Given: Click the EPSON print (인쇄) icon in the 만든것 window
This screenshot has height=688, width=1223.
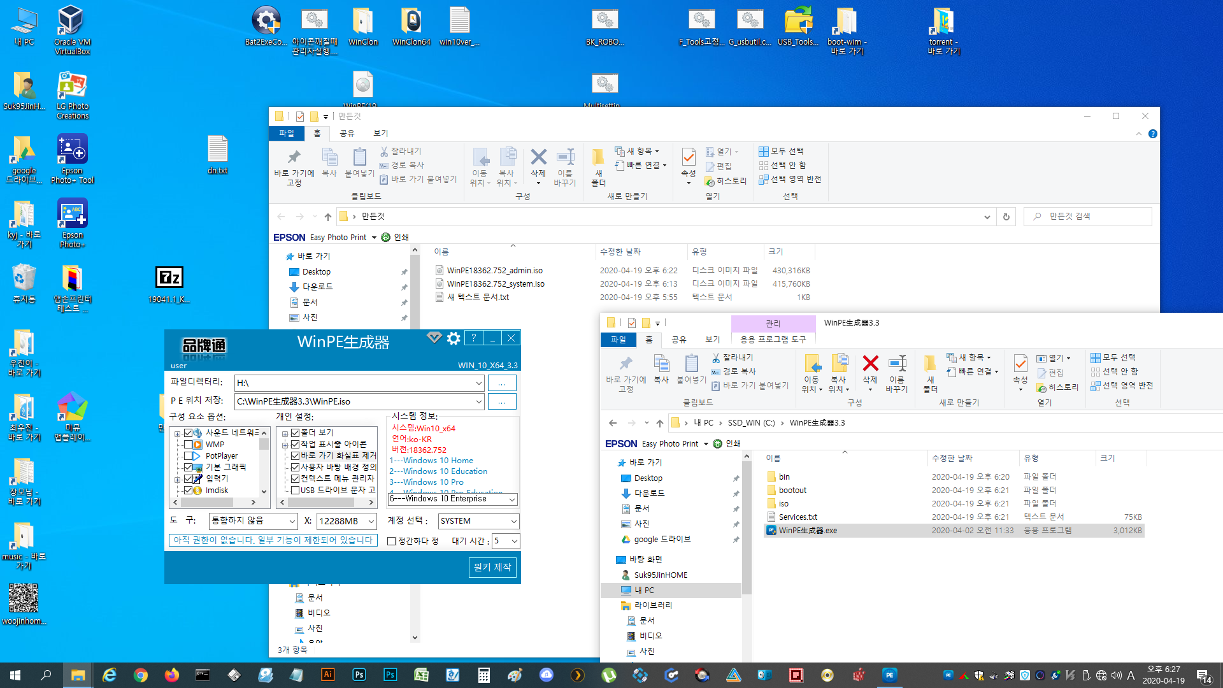Looking at the screenshot, I should (x=385, y=237).
